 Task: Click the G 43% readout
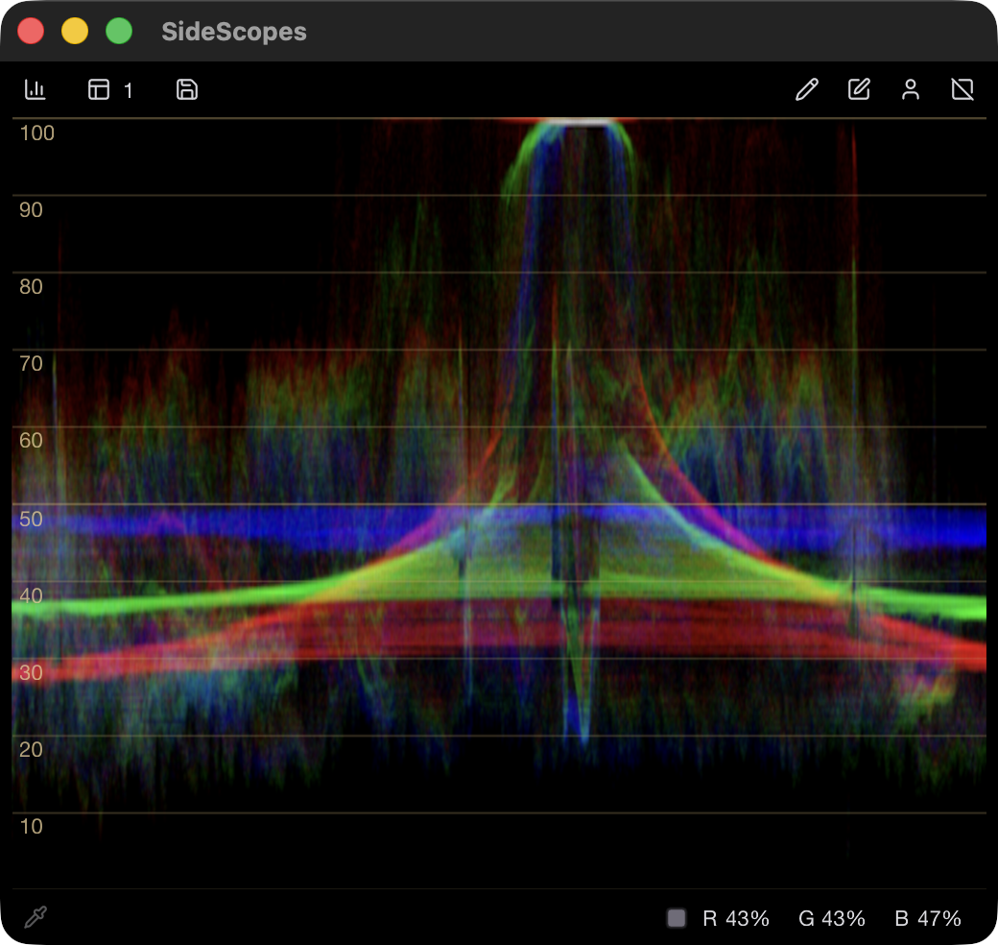point(831,918)
